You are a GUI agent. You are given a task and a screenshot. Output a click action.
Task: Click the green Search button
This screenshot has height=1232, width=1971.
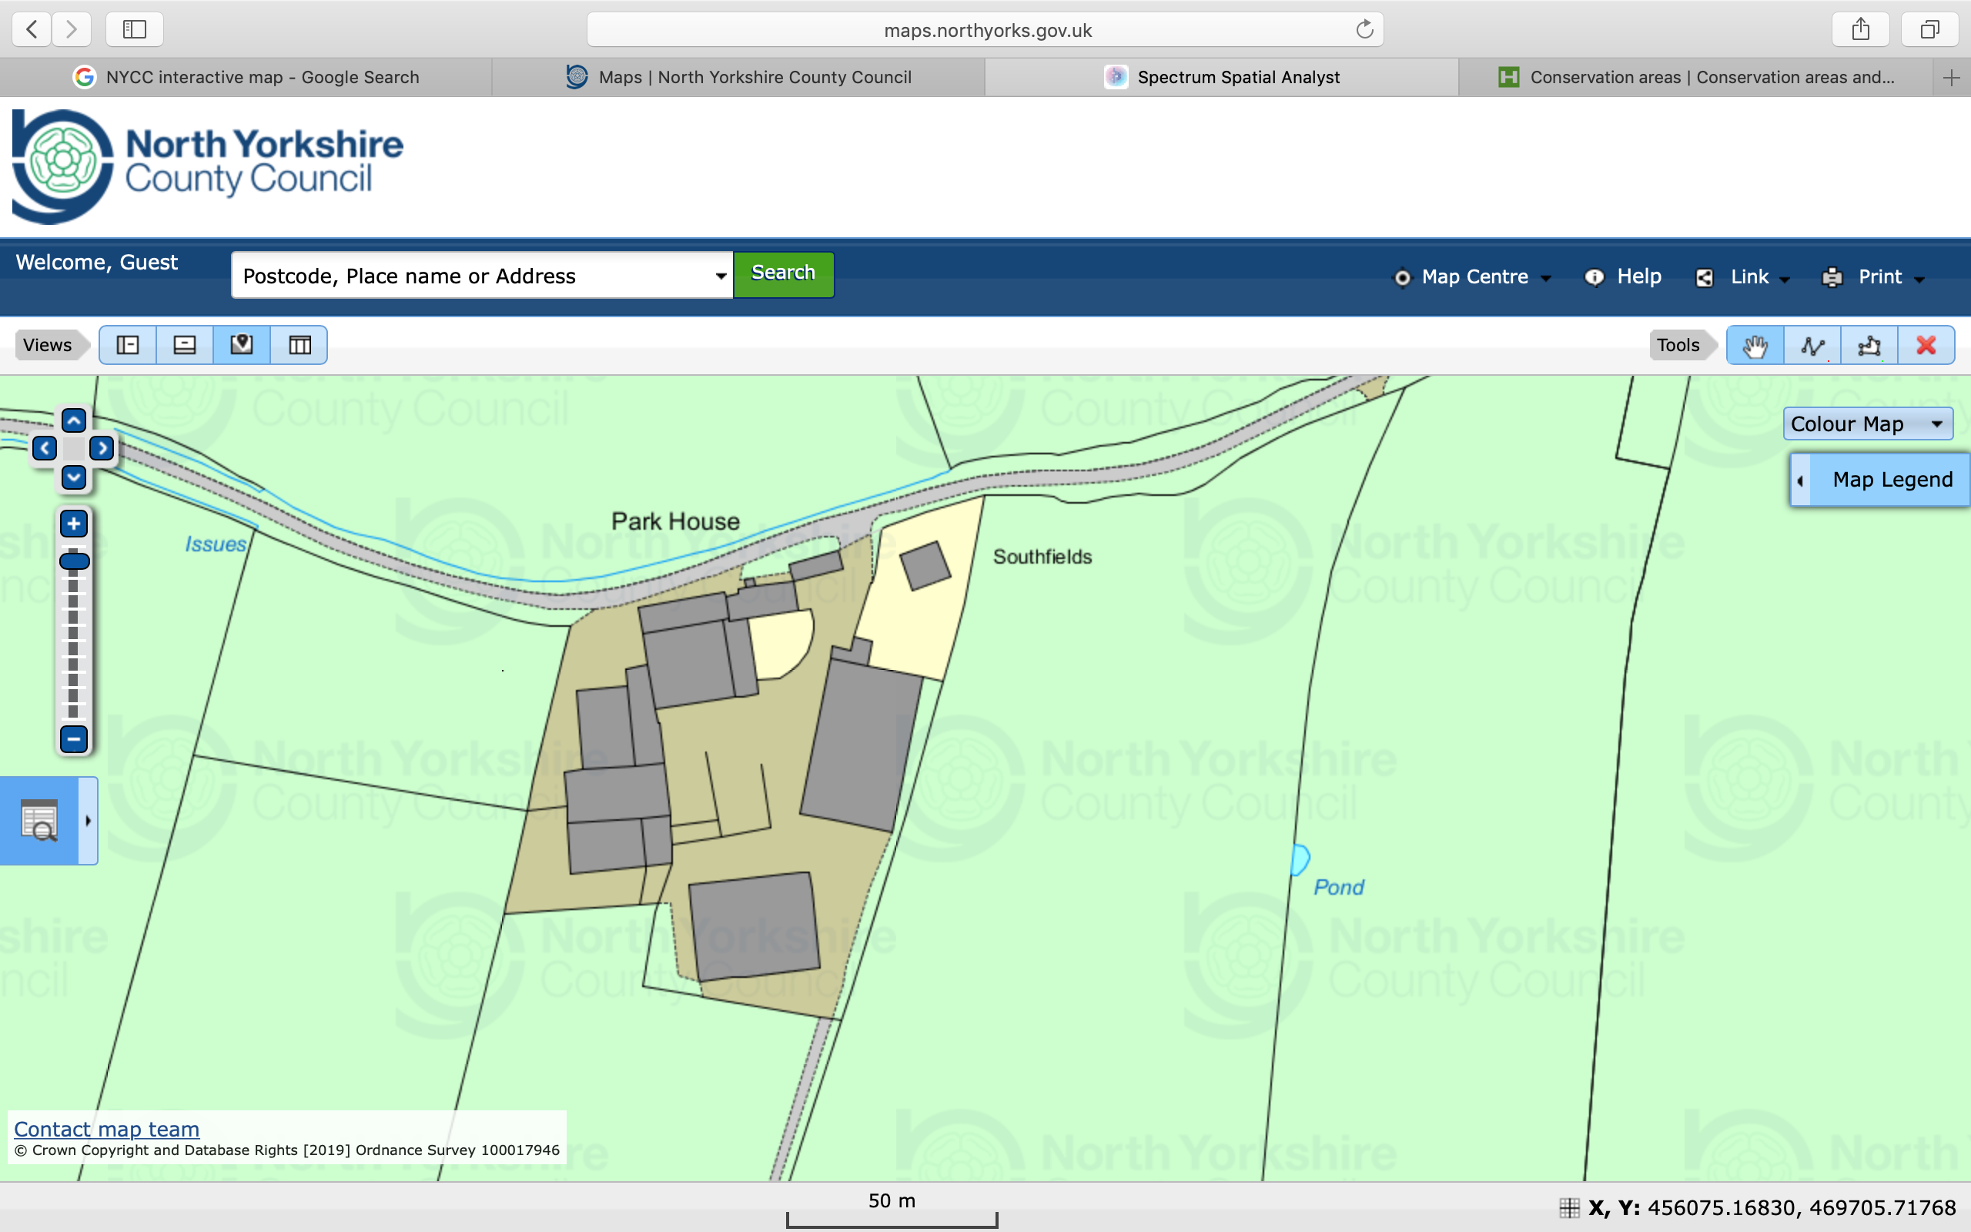[x=783, y=274]
